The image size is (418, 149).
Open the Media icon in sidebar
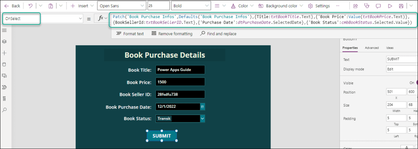click(4, 76)
